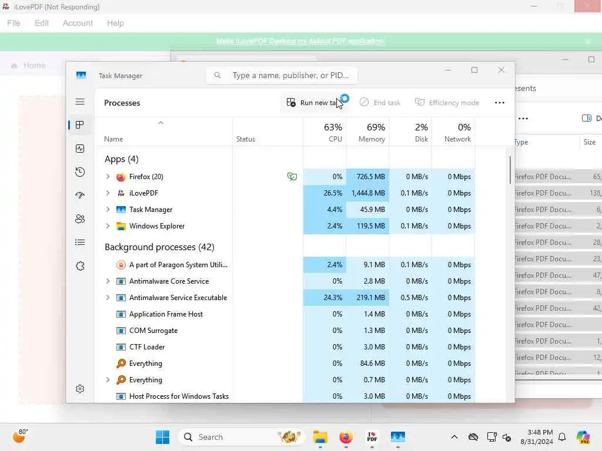This screenshot has width=602, height=451.
Task: Select Host Process for Windows Tasks row
Action: point(285,396)
